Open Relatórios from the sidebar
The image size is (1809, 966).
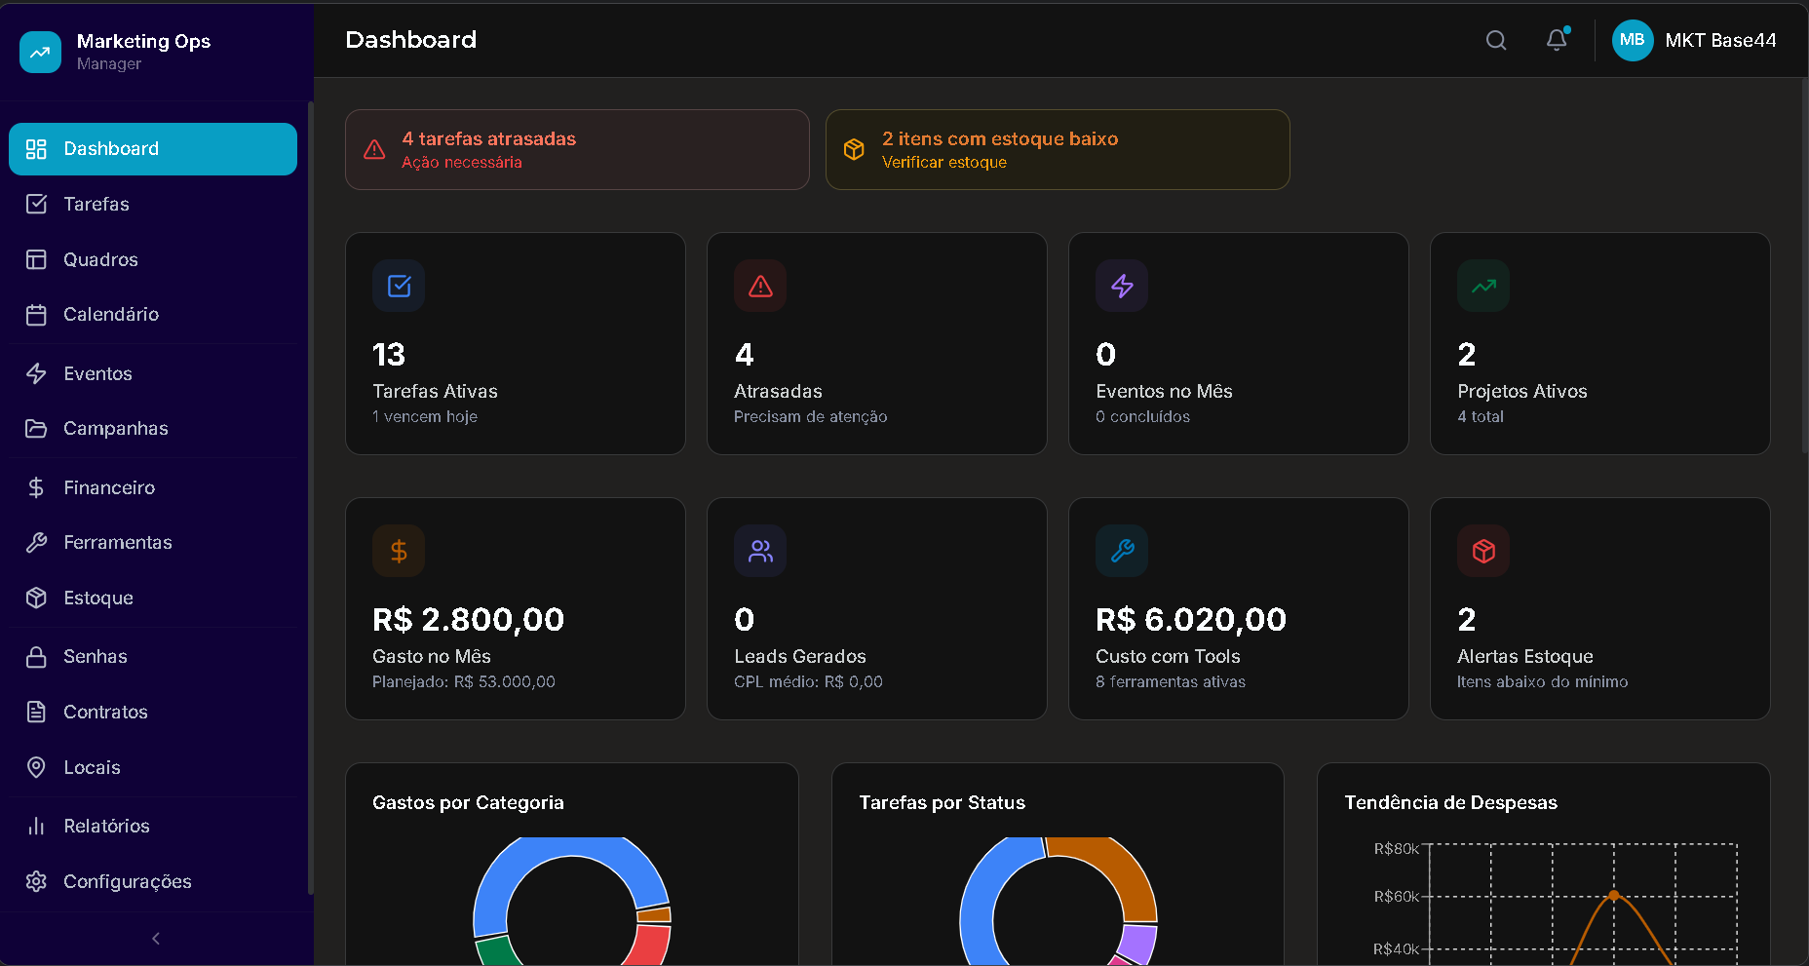(x=153, y=827)
